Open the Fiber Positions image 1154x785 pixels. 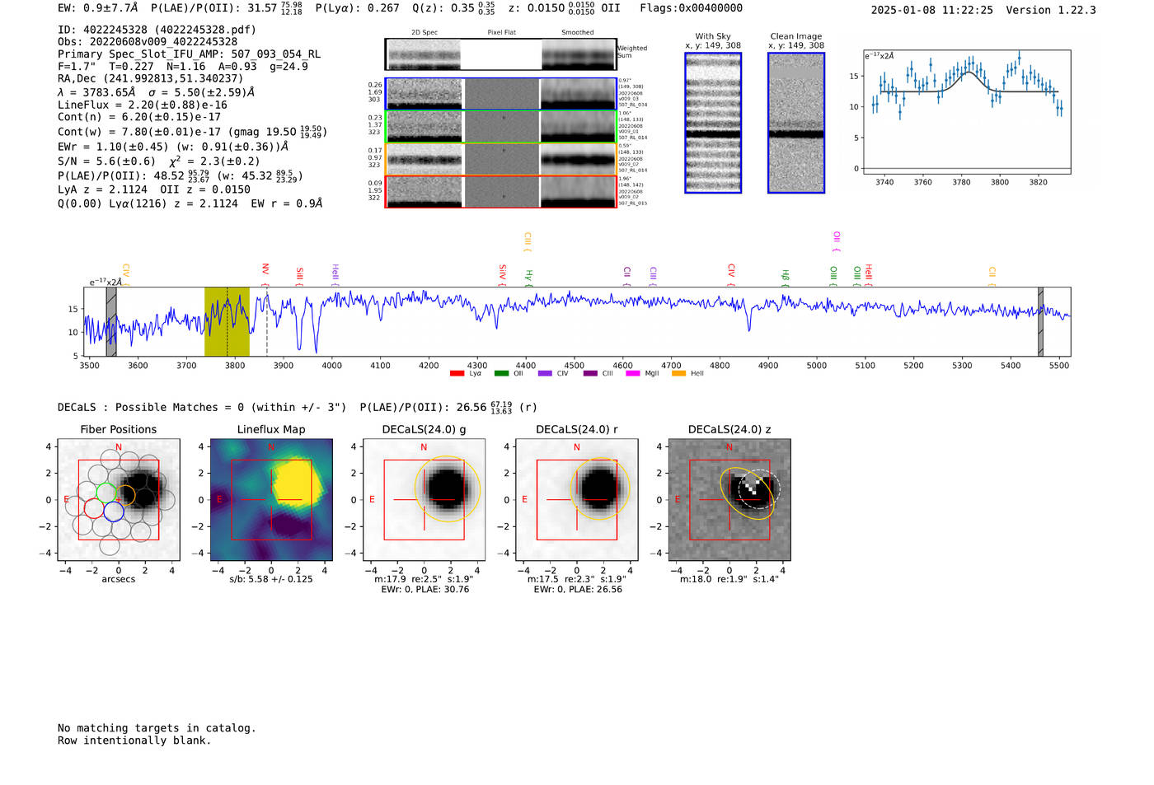pos(119,499)
